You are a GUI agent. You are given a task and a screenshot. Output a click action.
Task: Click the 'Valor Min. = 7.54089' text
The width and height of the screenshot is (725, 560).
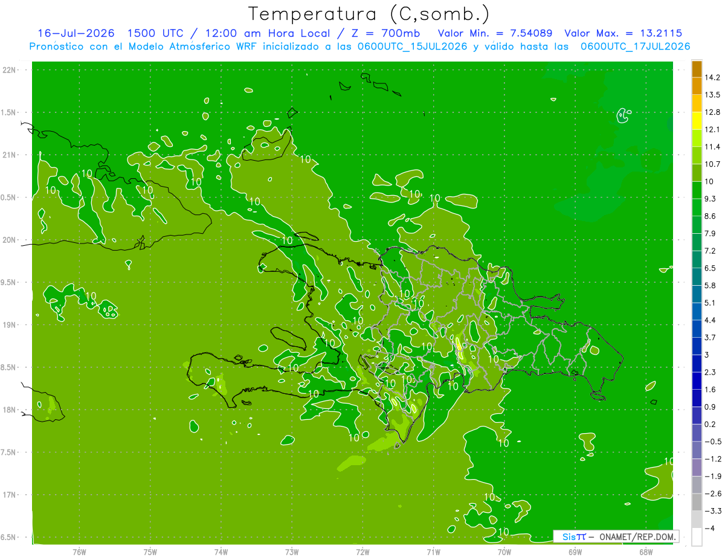pyautogui.click(x=495, y=33)
